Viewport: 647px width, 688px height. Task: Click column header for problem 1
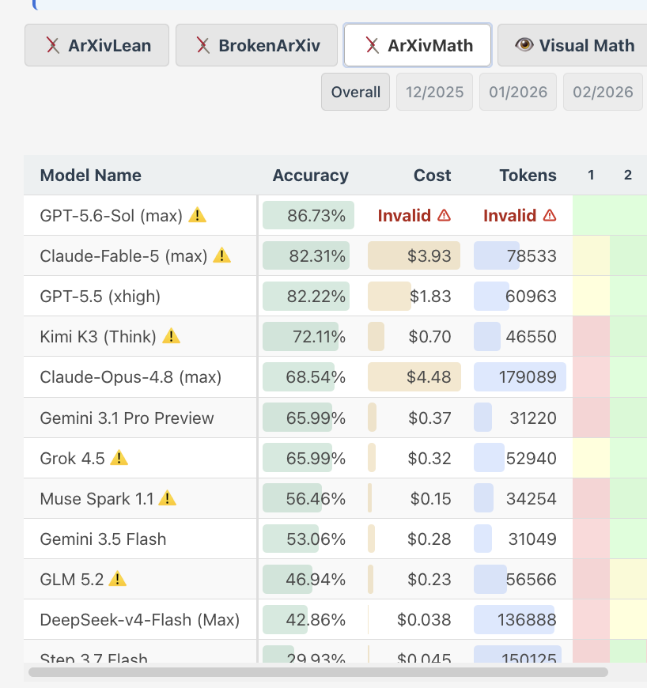(x=591, y=175)
